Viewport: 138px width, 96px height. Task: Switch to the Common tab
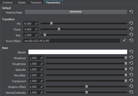pyautogui.click(x=8, y=3)
